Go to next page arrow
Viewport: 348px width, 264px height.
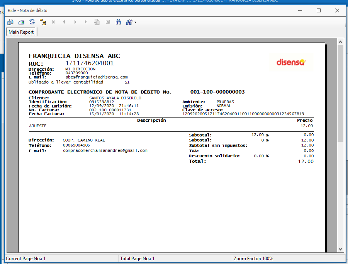(x=75, y=22)
